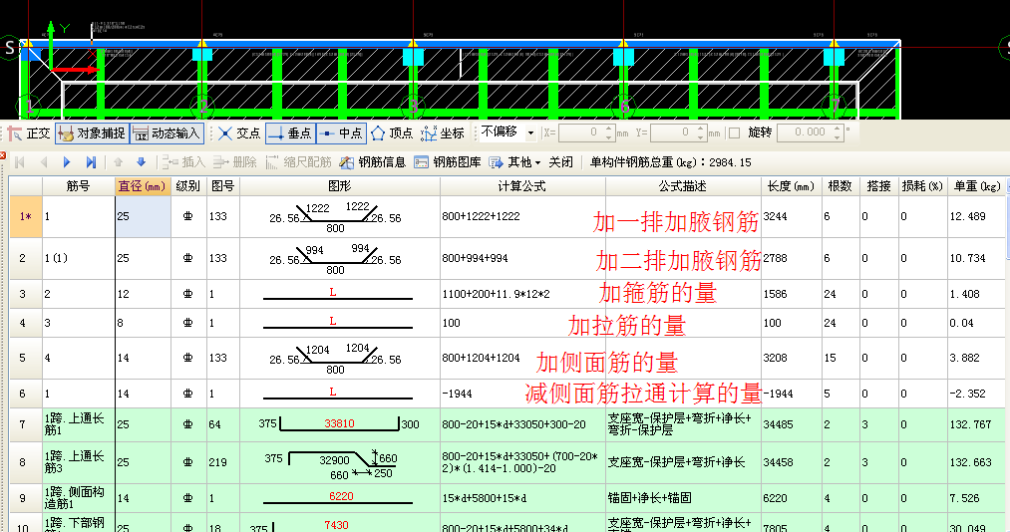Image resolution: width=1010 pixels, height=532 pixels.
Task: Click the 图号 column header
Action: [x=223, y=186]
